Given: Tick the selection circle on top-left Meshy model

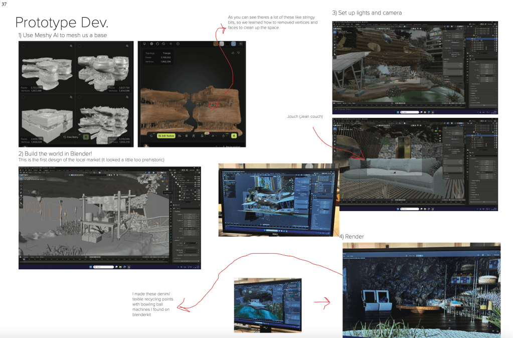Looking at the screenshot, I should (24, 46).
